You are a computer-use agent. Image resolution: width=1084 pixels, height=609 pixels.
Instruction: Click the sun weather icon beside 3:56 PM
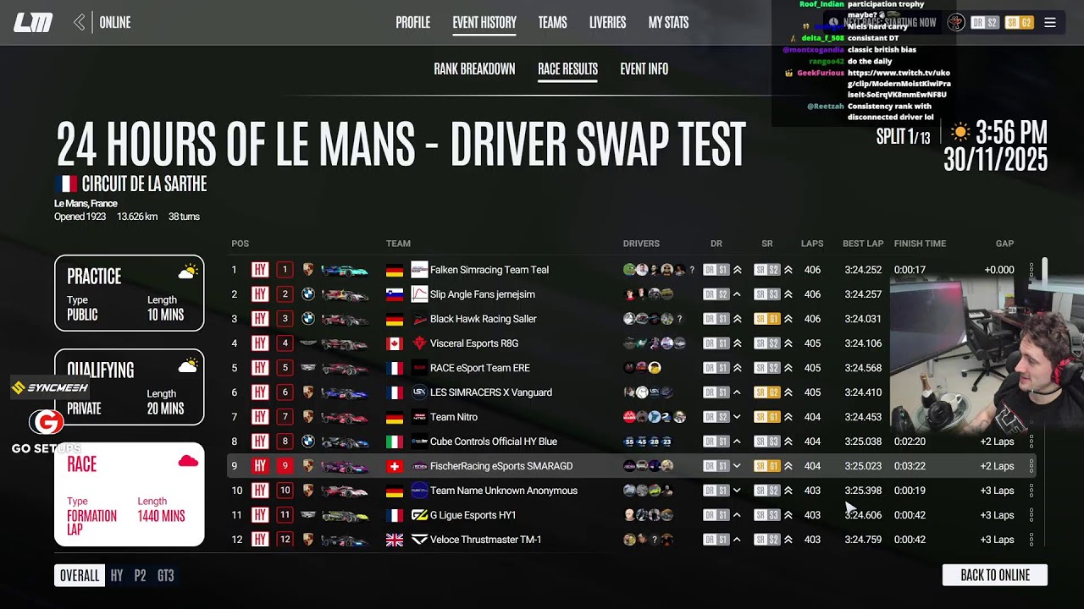pyautogui.click(x=960, y=132)
